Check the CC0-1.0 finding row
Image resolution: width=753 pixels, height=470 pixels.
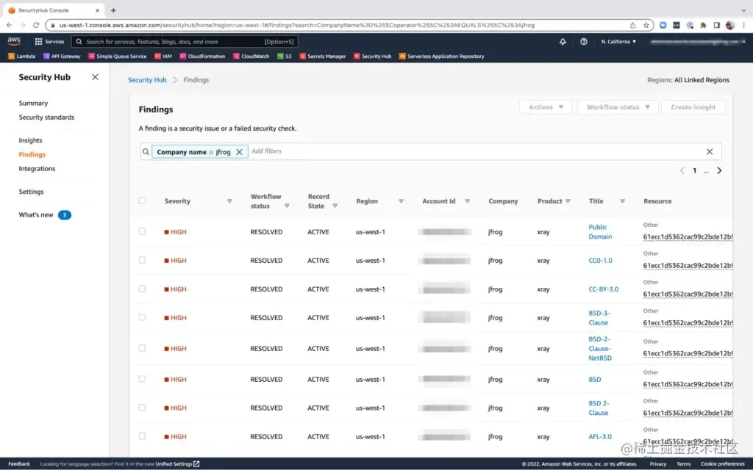tap(142, 260)
